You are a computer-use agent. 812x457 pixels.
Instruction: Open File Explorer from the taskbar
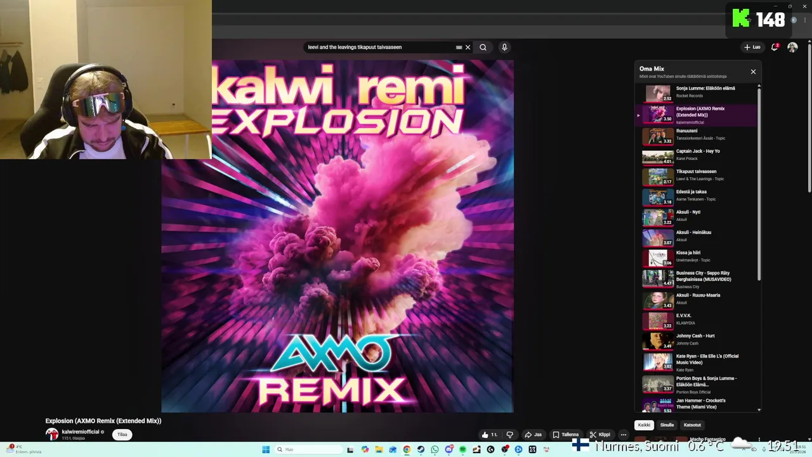tap(379, 449)
